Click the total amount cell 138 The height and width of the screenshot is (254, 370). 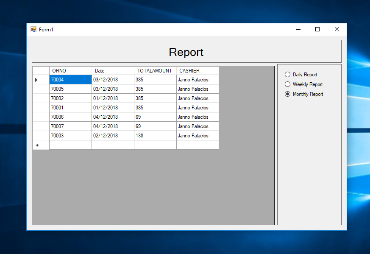pyautogui.click(x=155, y=136)
